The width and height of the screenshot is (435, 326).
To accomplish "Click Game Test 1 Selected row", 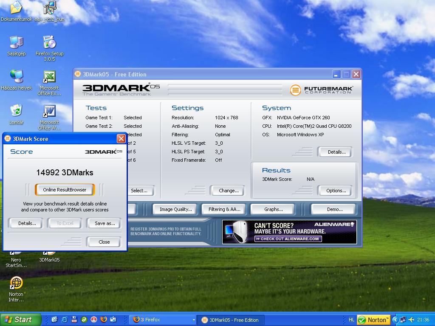I will click(x=113, y=118).
